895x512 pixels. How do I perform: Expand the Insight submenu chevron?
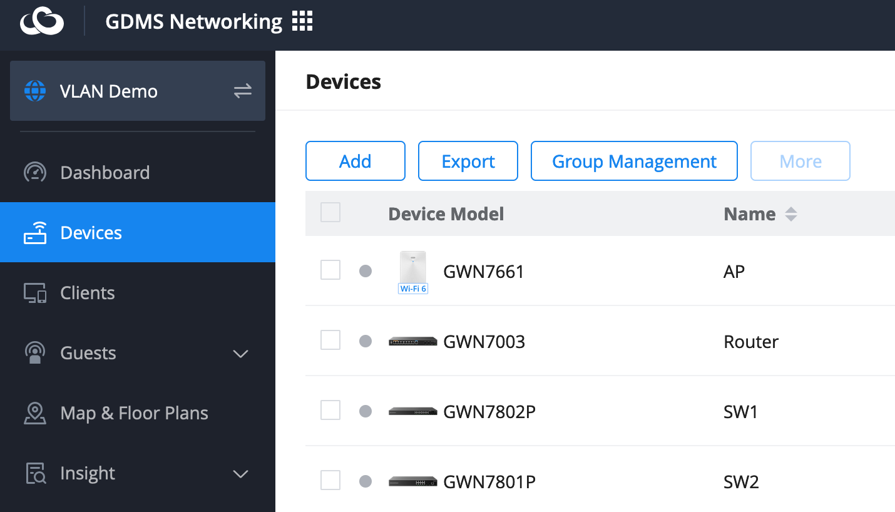click(241, 474)
